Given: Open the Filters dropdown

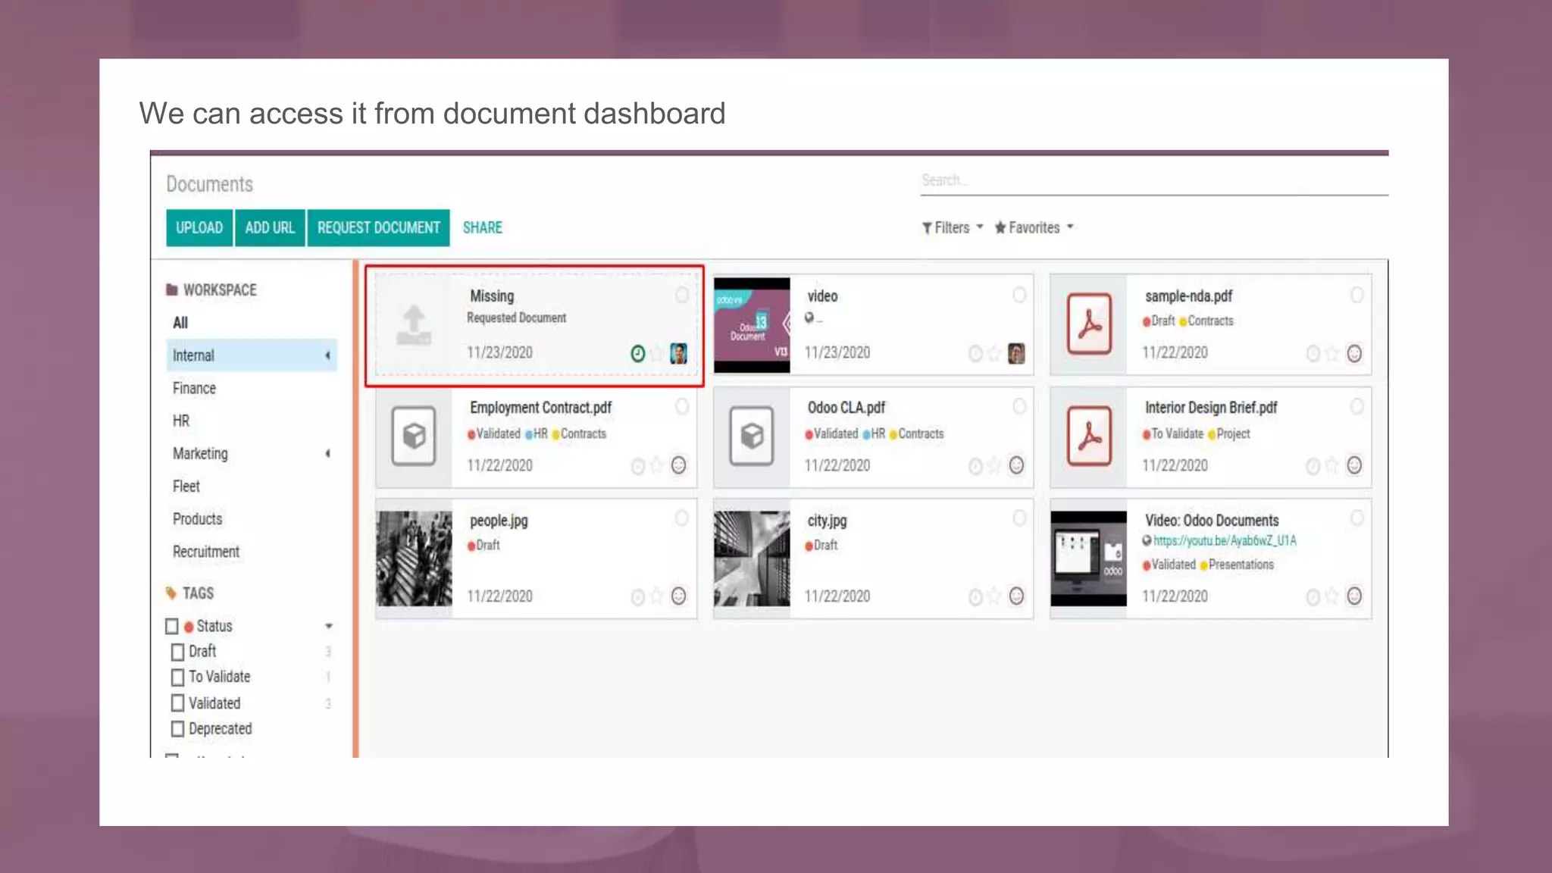Looking at the screenshot, I should (x=952, y=227).
